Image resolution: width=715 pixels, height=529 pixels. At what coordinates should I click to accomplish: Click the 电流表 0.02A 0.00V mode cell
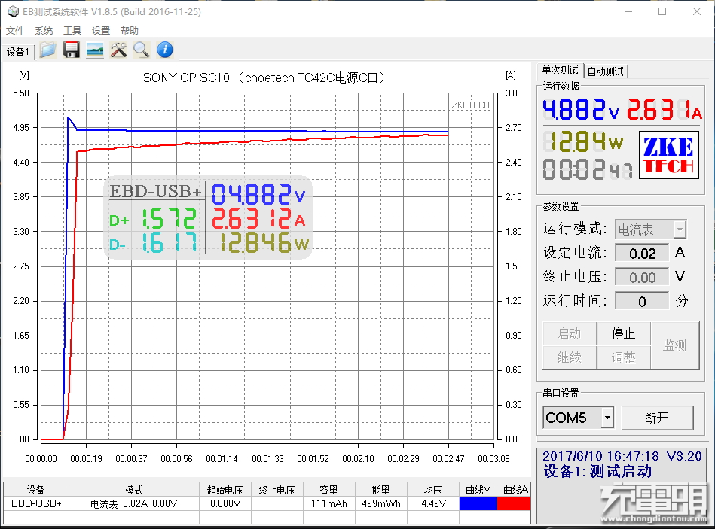click(134, 503)
